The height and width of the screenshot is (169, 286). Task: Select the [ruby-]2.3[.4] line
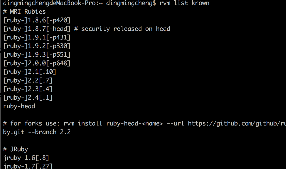coord(28,89)
